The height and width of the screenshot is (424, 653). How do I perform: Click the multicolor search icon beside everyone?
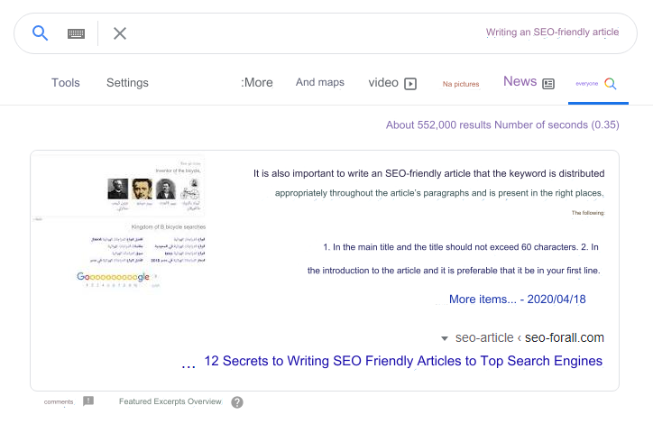click(x=611, y=84)
